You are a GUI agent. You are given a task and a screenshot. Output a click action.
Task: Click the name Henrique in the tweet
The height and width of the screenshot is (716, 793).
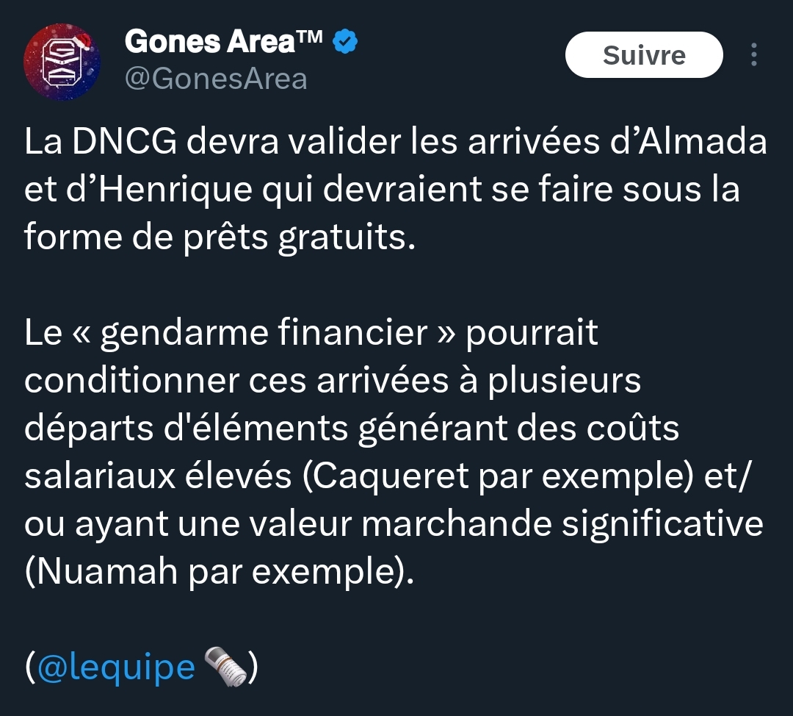(x=175, y=189)
